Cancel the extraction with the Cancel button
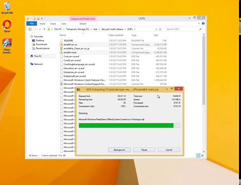Viewport: 241px width, 185px height. (x=169, y=150)
